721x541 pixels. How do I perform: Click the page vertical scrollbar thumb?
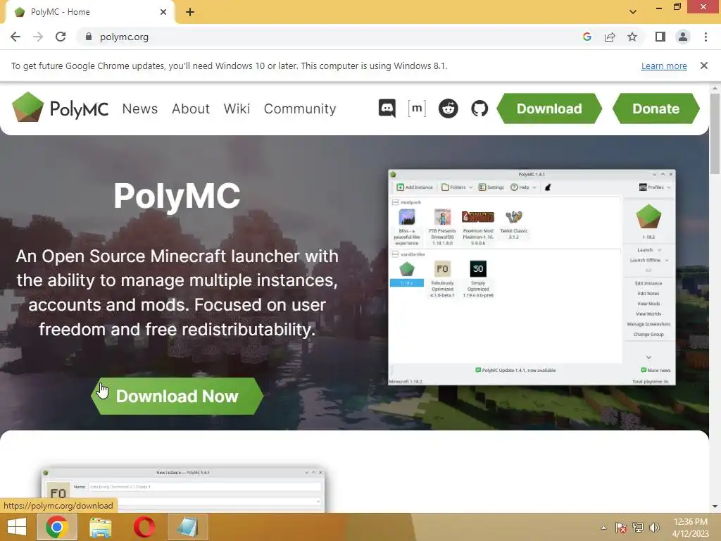pyautogui.click(x=715, y=133)
